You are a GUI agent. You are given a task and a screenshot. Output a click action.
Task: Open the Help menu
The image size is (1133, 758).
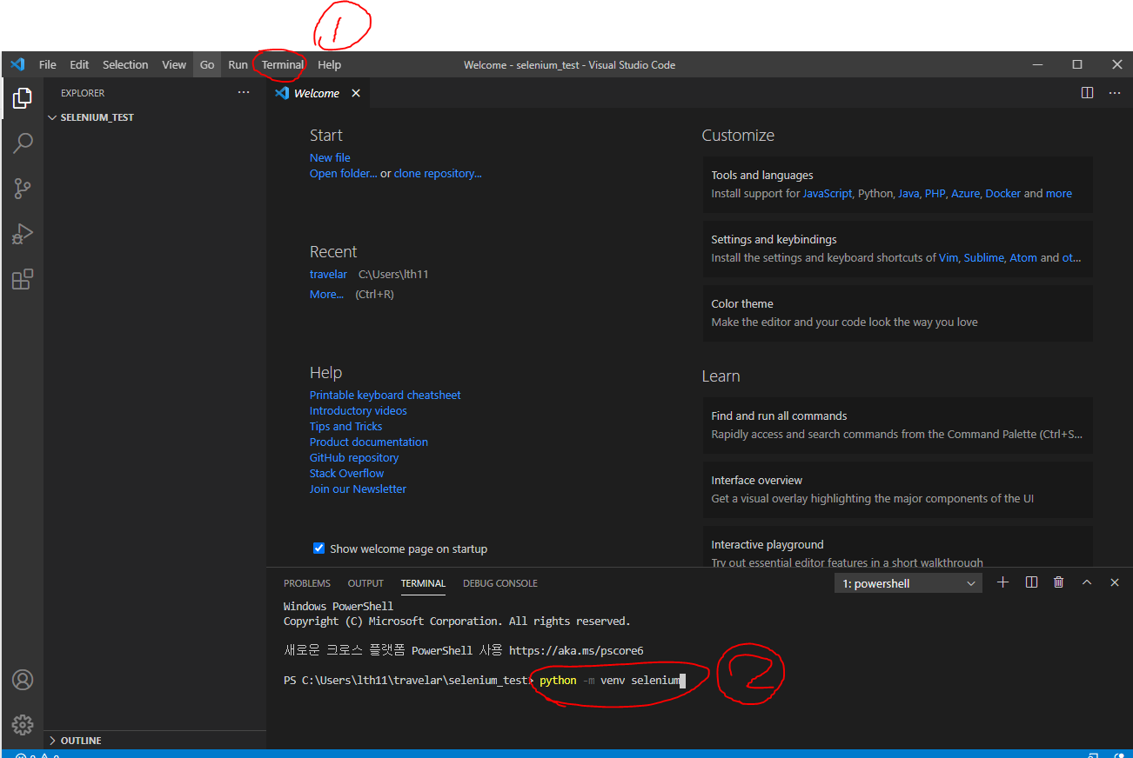pyautogui.click(x=329, y=64)
